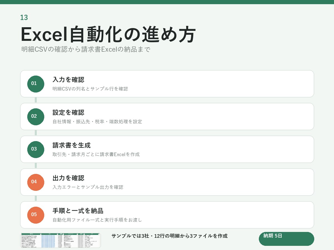Select the heading 設定を確認
Image resolution: width=334 pixels, height=250 pixels.
(x=68, y=112)
